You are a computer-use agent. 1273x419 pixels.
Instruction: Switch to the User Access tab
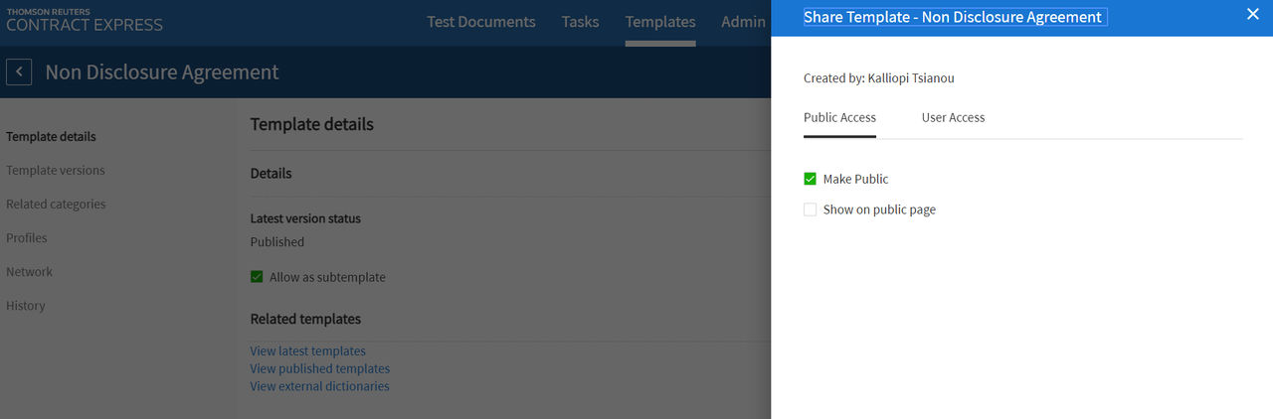953,117
